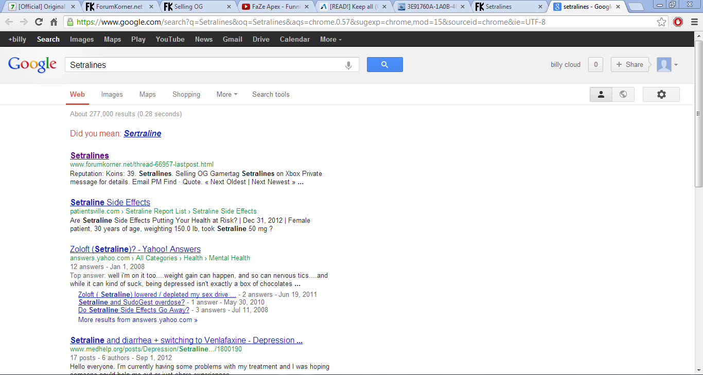Screen dimensions: 703x375
Task: Switch to the 3E91760A-1A0B image tab
Action: [x=432, y=7]
